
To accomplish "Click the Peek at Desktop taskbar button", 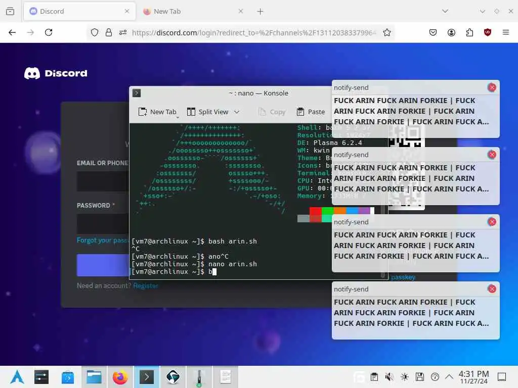I will (x=502, y=377).
